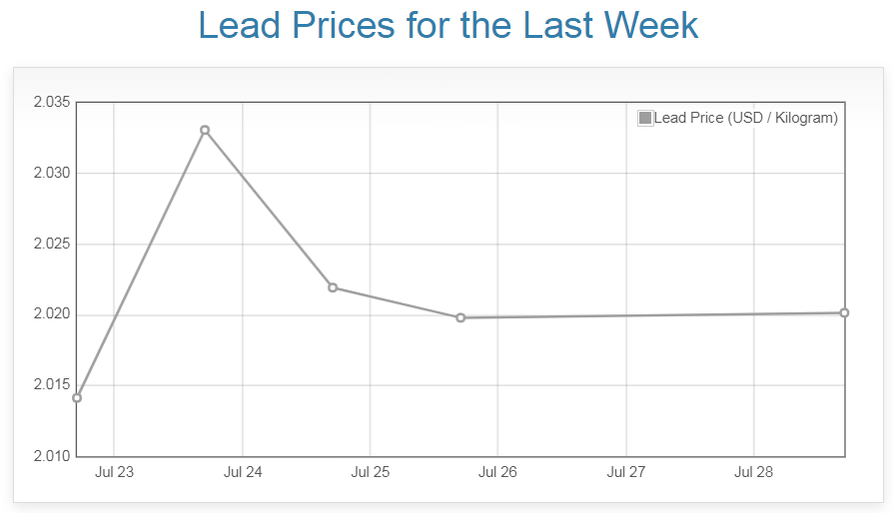Click the lowest data point before Jul 26
The width and height of the screenshot is (893, 513).
tap(460, 317)
